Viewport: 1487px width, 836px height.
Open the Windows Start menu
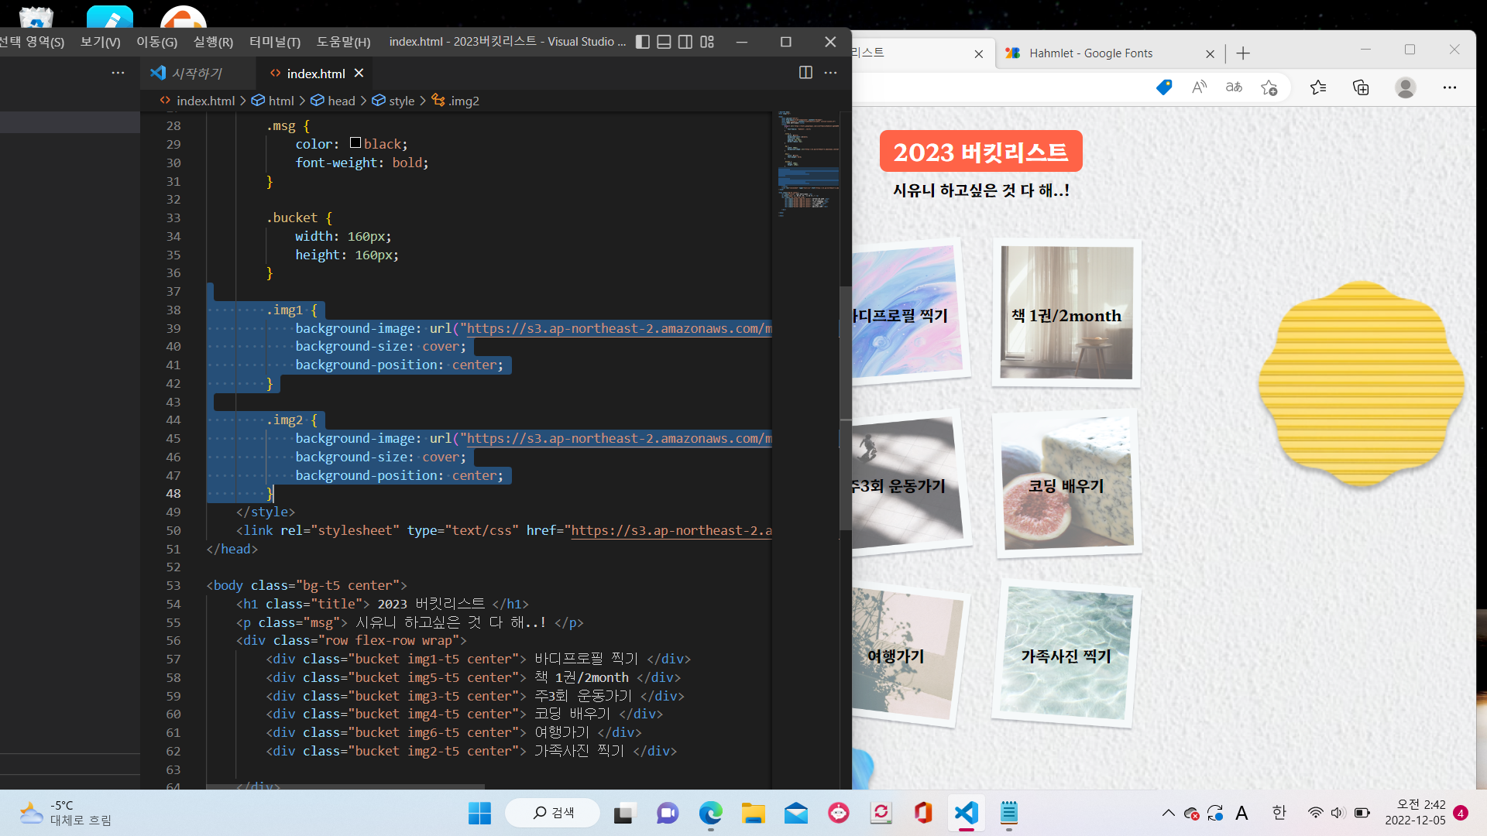pos(479,813)
